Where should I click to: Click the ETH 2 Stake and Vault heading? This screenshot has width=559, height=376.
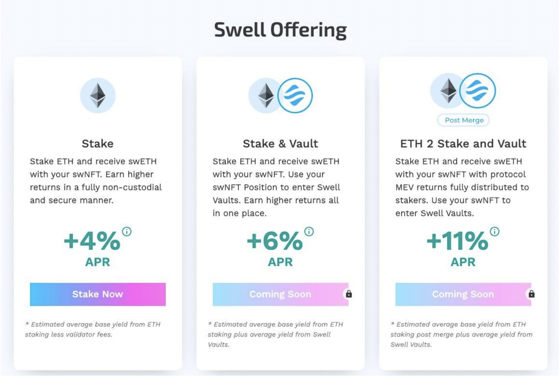tap(463, 144)
